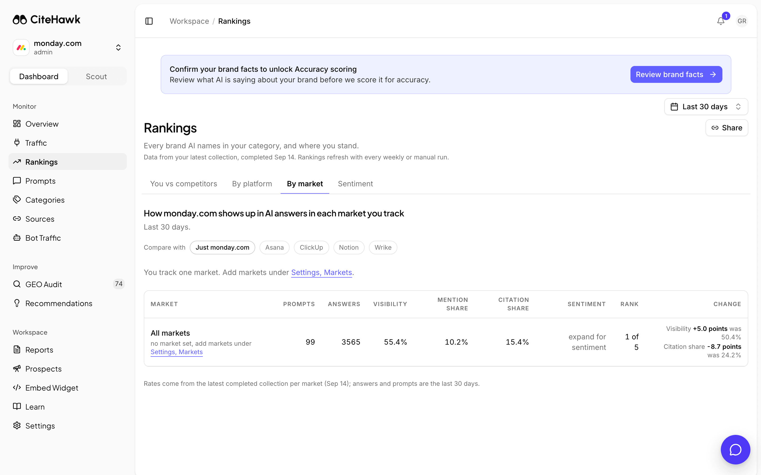Viewport: 761px width, 475px height.
Task: Open the chat support bubble
Action: (x=735, y=450)
